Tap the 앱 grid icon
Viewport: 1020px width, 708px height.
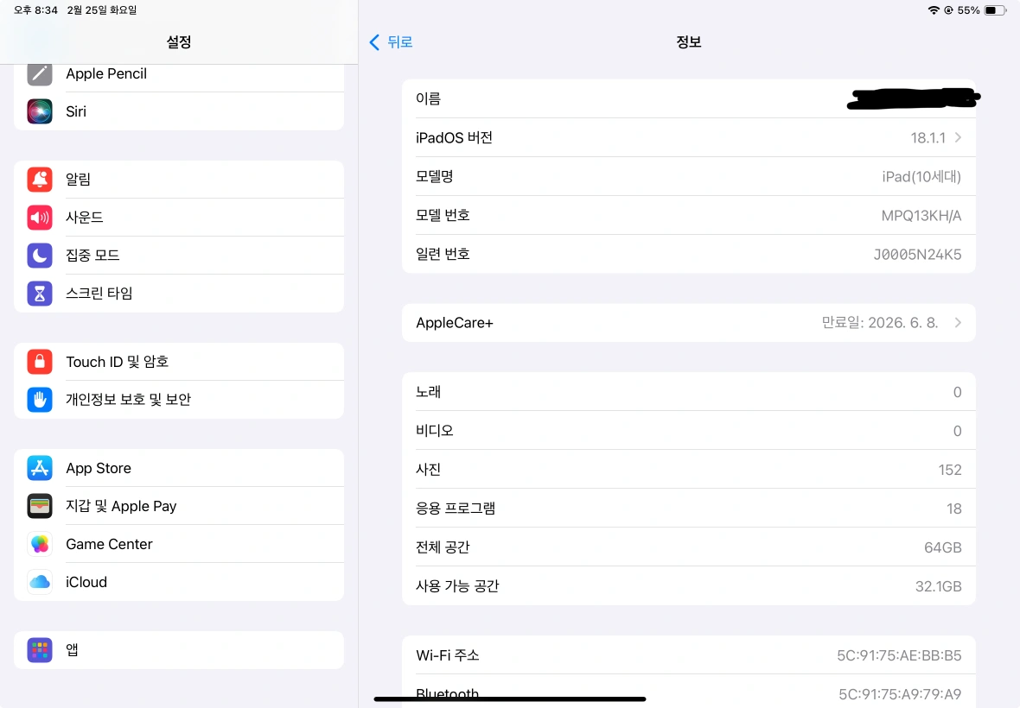pyautogui.click(x=40, y=649)
